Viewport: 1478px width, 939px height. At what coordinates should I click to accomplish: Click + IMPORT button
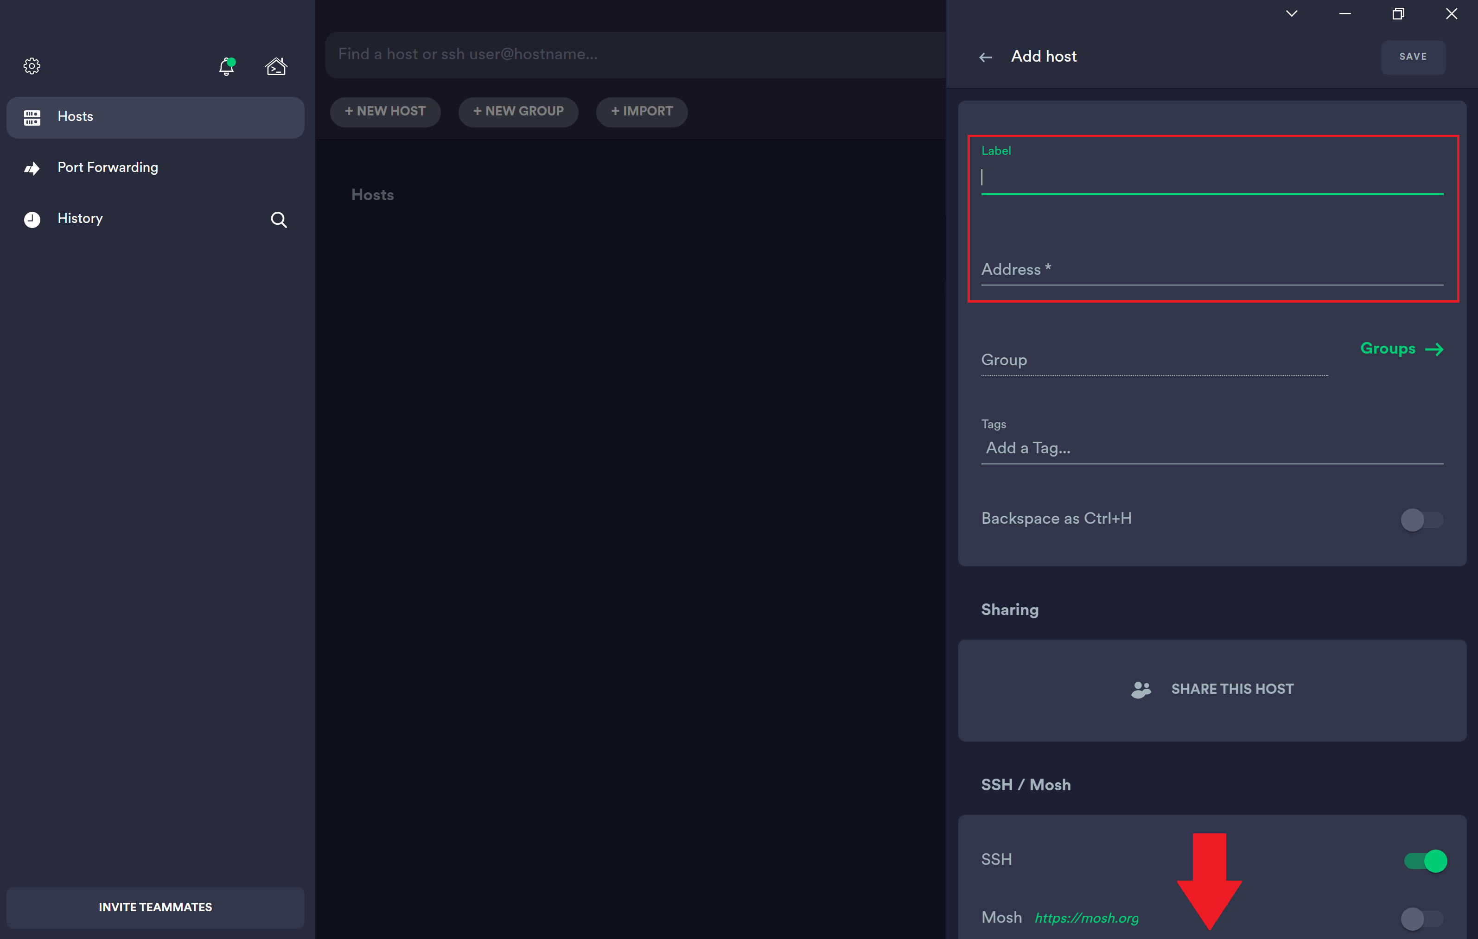click(641, 112)
